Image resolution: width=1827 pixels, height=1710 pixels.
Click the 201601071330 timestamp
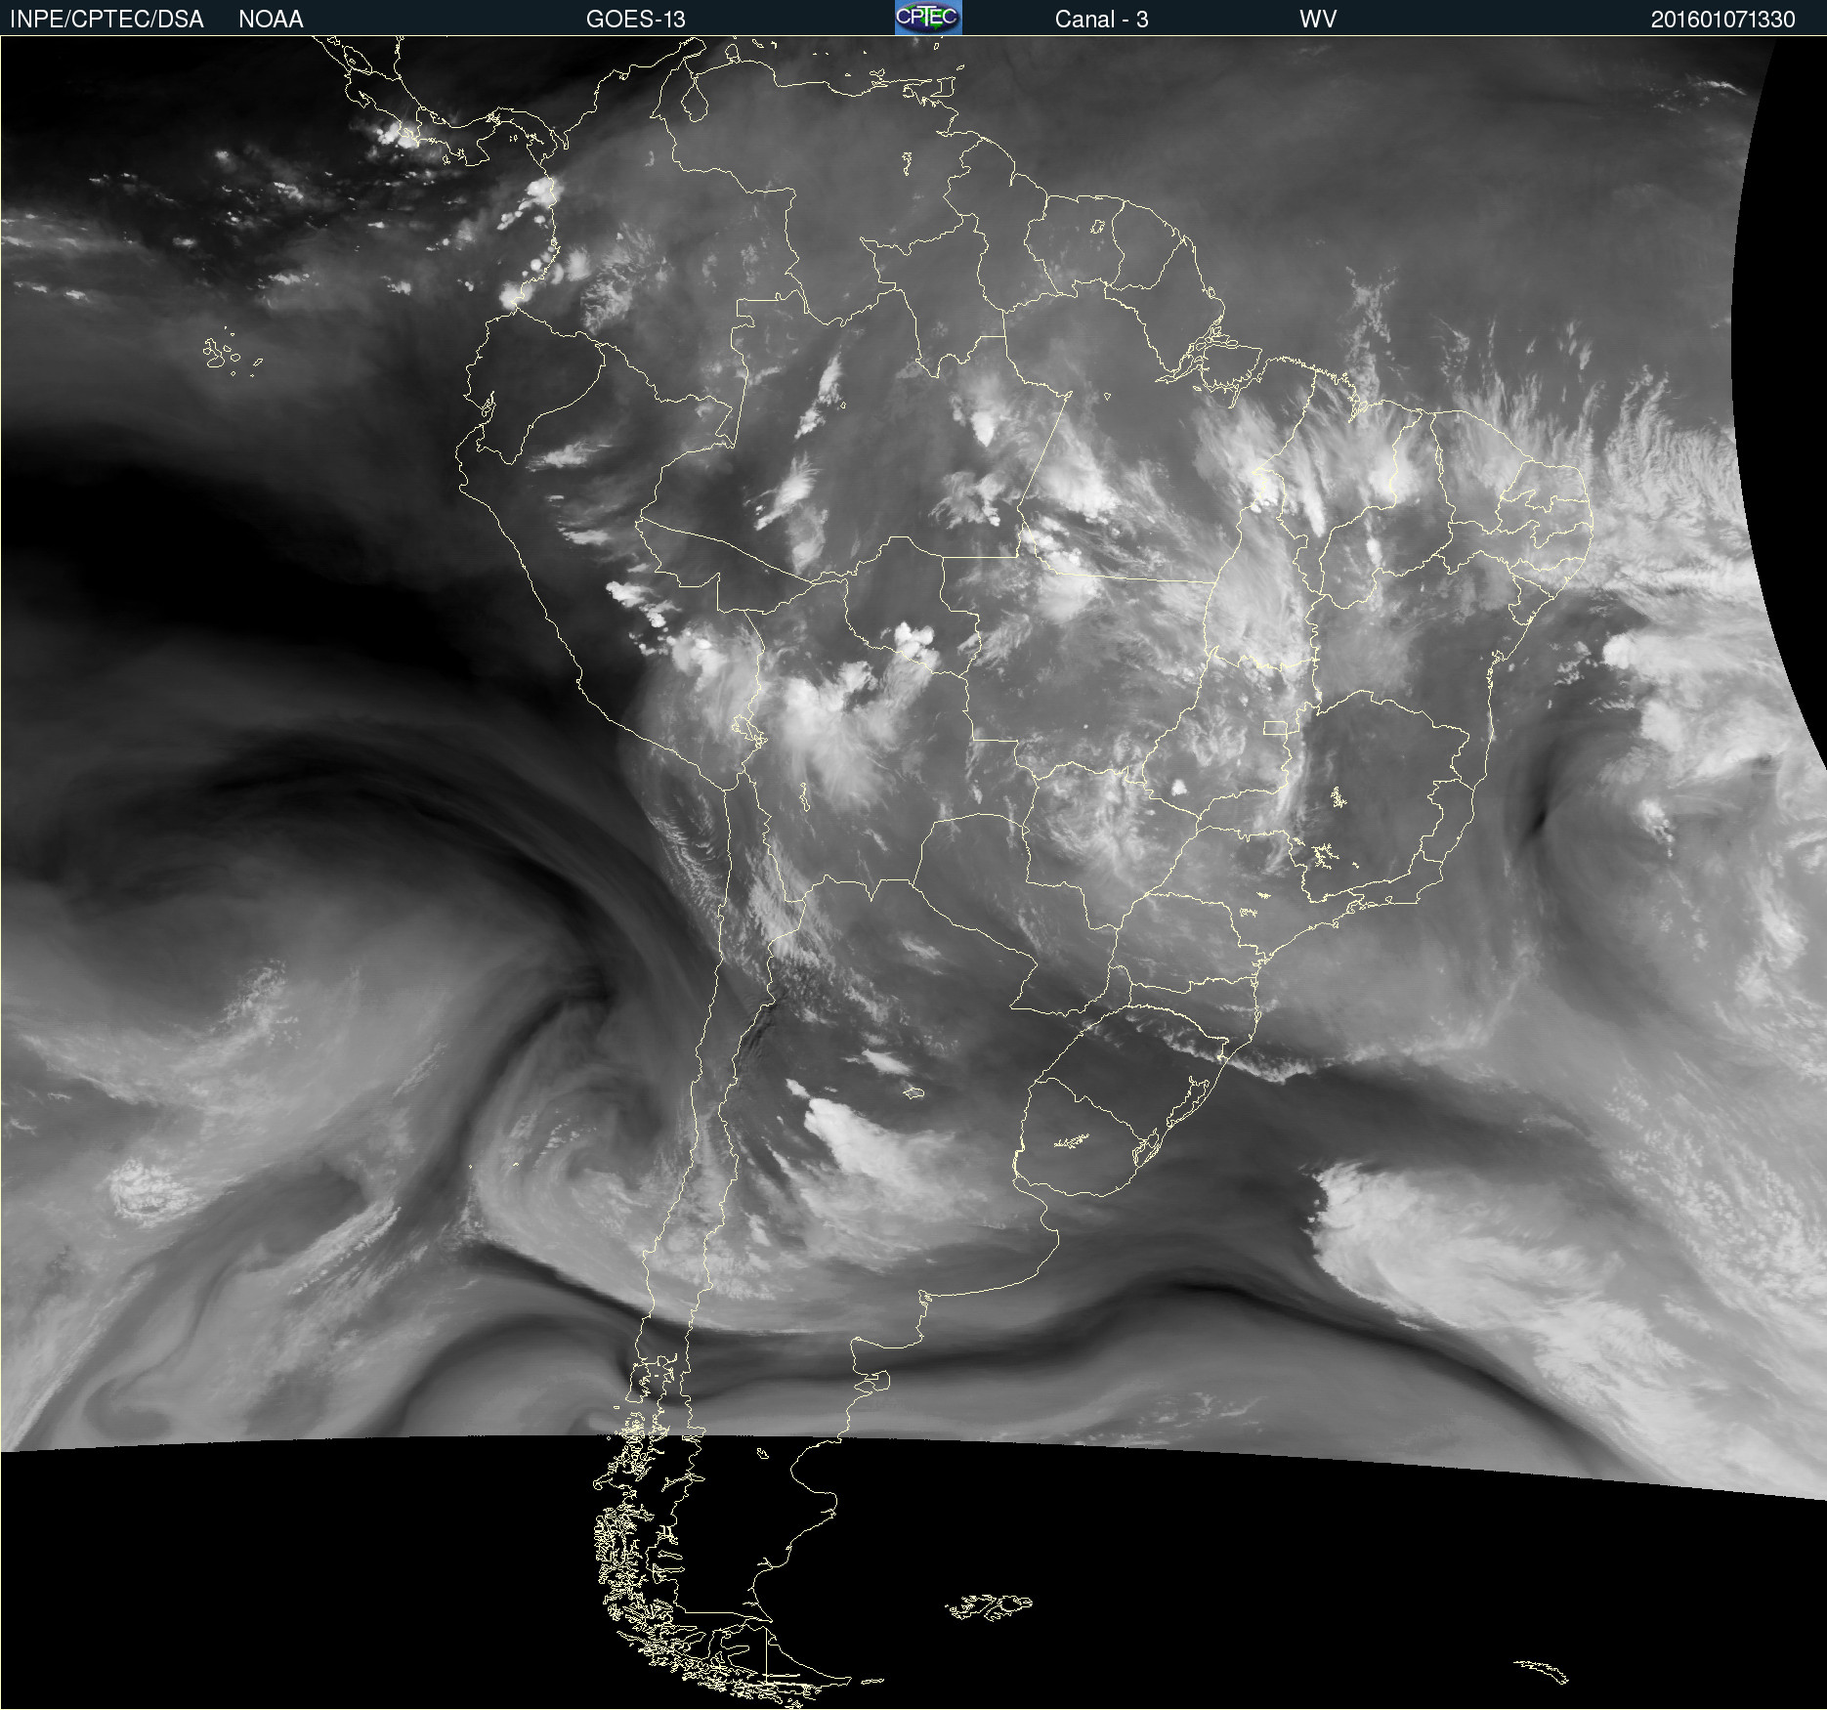click(1723, 20)
